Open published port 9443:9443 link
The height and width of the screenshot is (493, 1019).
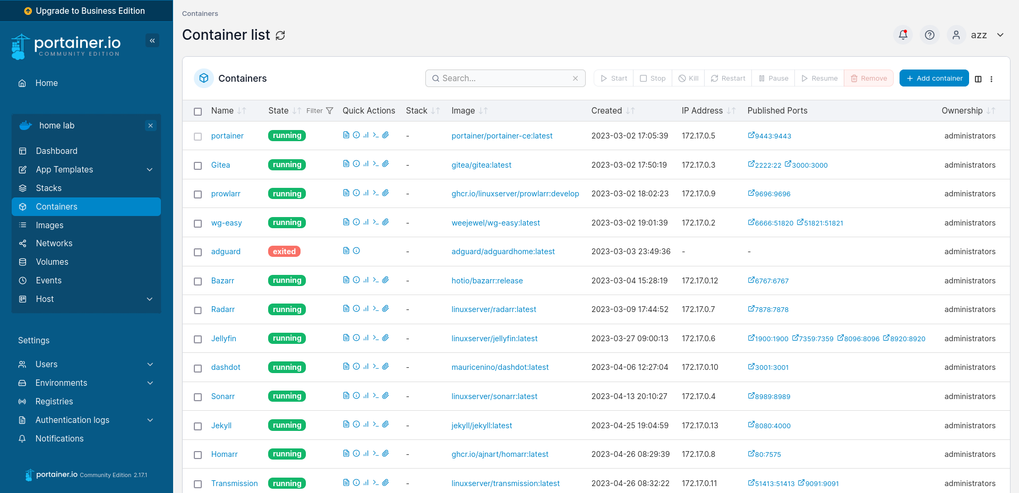pos(769,136)
